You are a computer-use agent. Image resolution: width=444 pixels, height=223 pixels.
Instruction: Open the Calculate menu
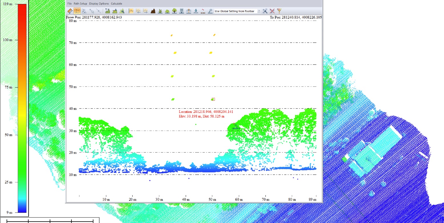pos(116,4)
